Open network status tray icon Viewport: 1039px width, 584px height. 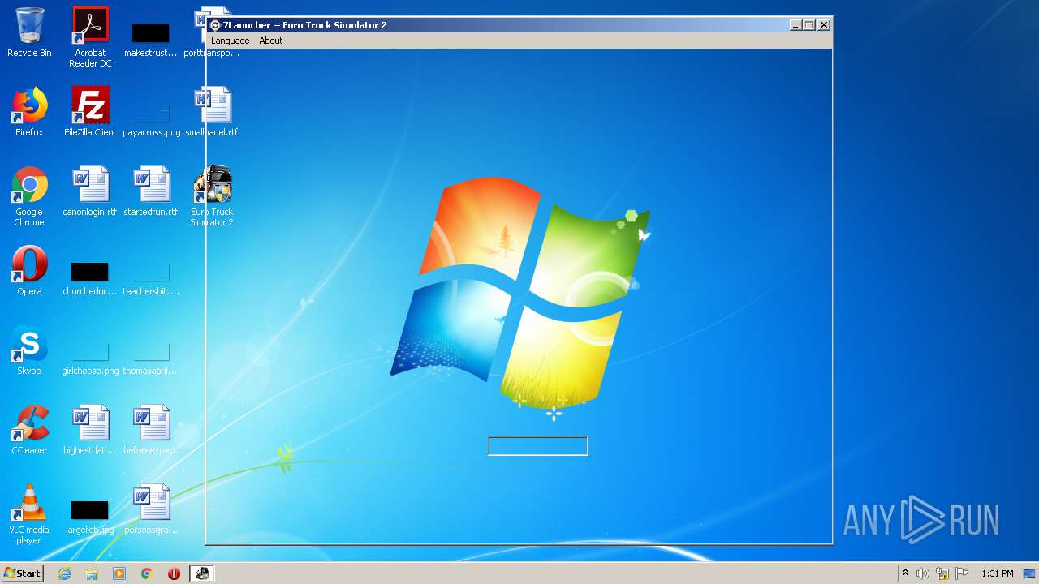click(942, 573)
